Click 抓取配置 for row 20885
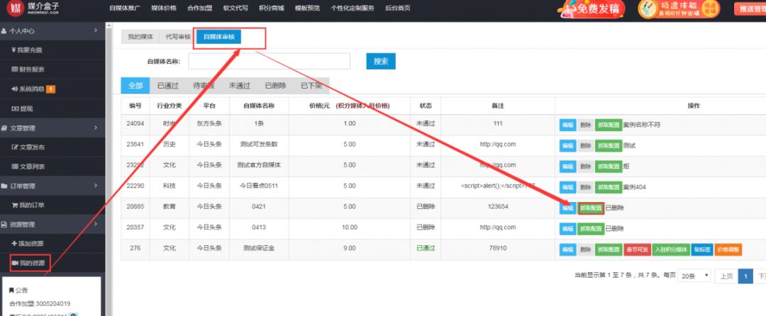This screenshot has height=316, width=766. click(x=591, y=208)
